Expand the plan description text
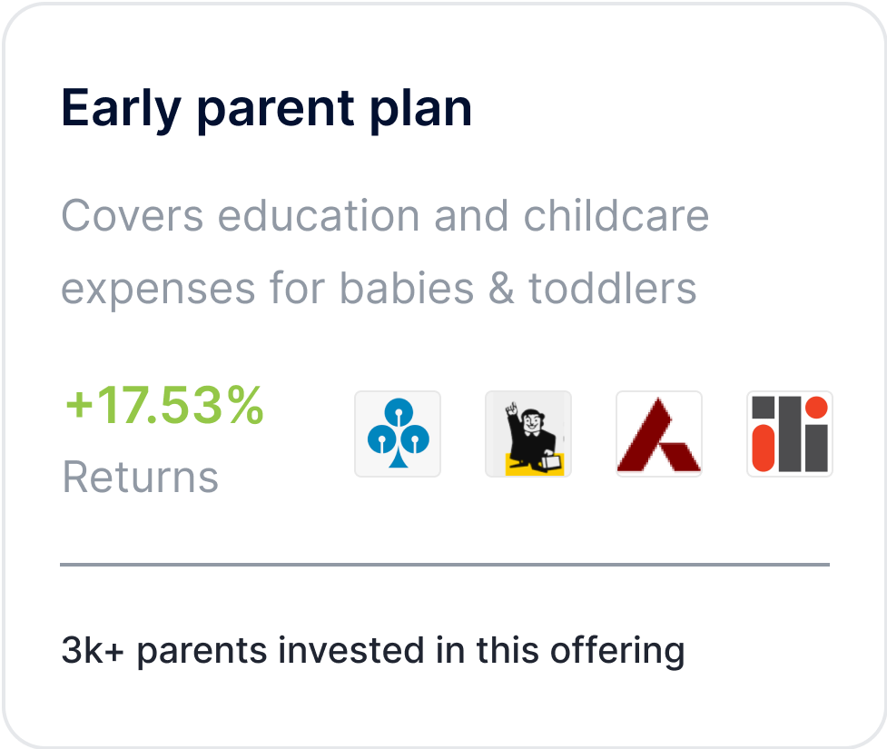Screen dimensions: 887x749 (x=385, y=252)
